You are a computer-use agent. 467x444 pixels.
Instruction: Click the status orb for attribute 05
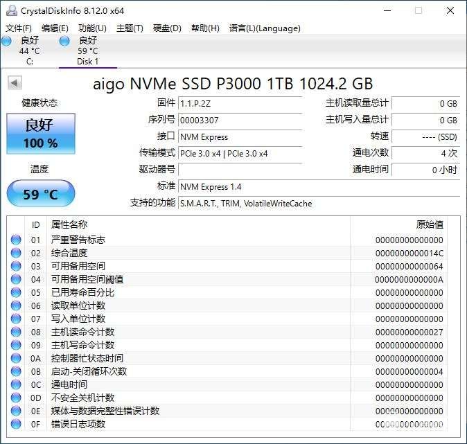tap(16, 292)
